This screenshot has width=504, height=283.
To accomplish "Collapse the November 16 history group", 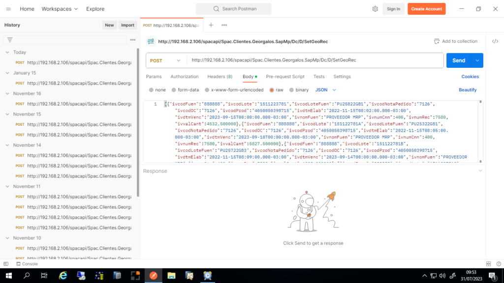I will (7, 94).
